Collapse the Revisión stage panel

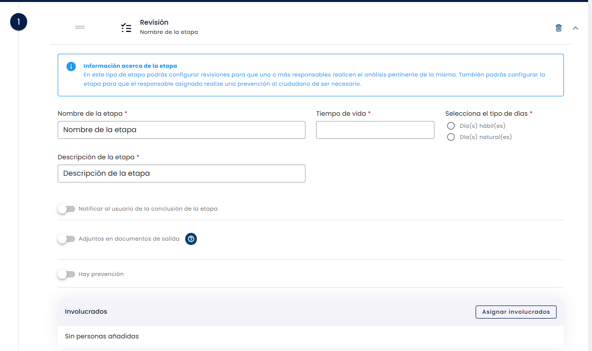tap(576, 28)
